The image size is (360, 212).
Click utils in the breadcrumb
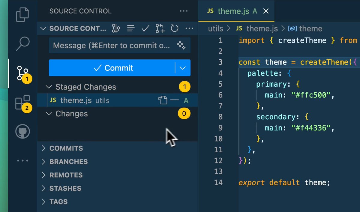click(x=216, y=28)
